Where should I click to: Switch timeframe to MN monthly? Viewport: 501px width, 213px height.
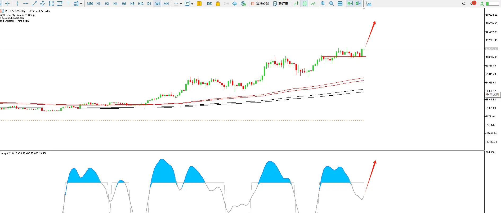click(166, 4)
